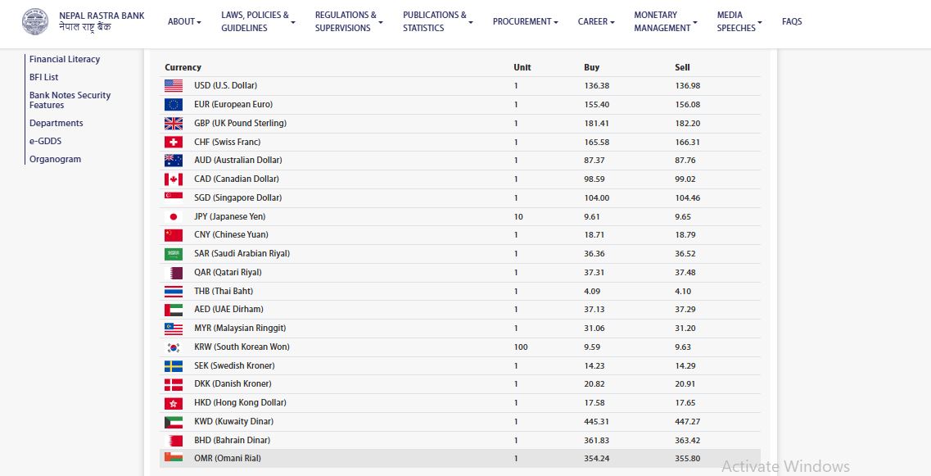Expand the Procurement dropdown menu

(525, 21)
